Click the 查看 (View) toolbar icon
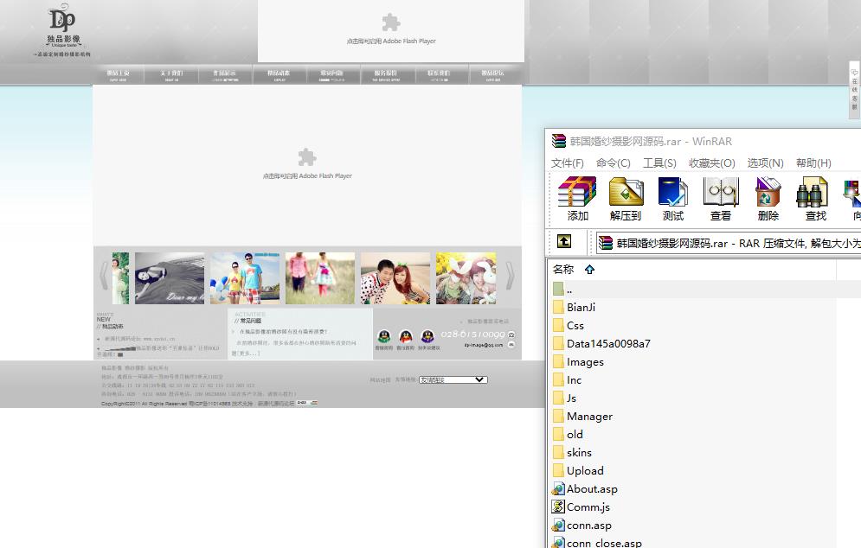The height and width of the screenshot is (548, 861). (721, 199)
